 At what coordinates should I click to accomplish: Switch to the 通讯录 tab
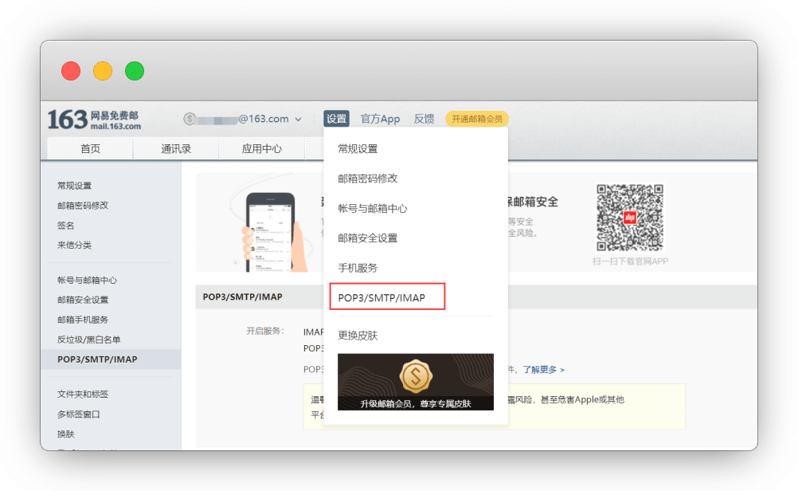coord(176,149)
